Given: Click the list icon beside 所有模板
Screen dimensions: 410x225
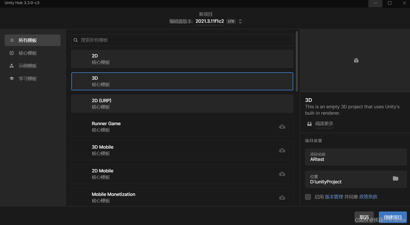Looking at the screenshot, I should pyautogui.click(x=11, y=40).
